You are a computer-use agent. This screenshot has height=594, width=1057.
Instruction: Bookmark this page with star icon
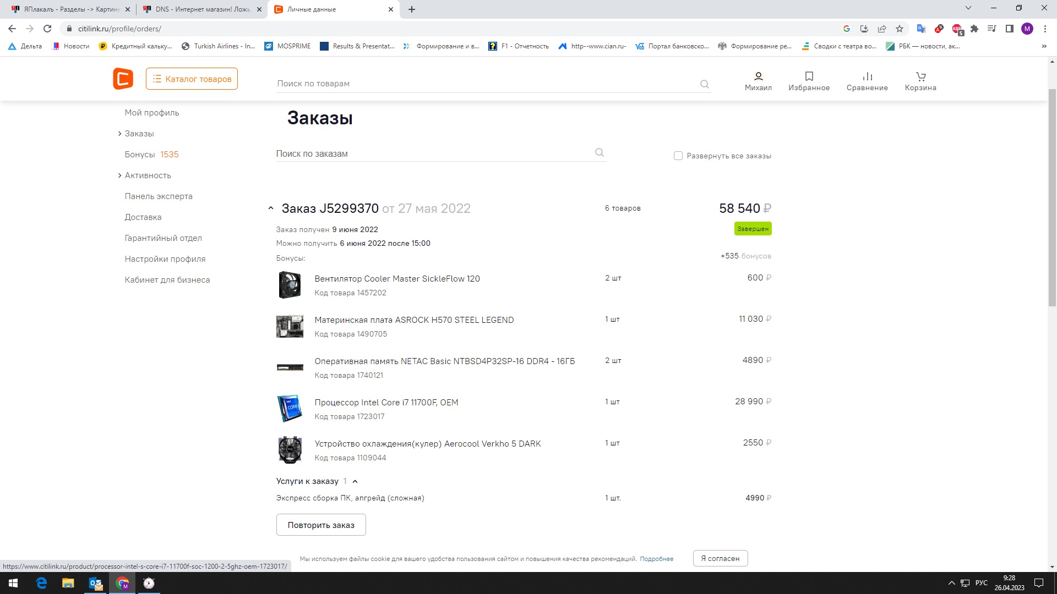[900, 29]
